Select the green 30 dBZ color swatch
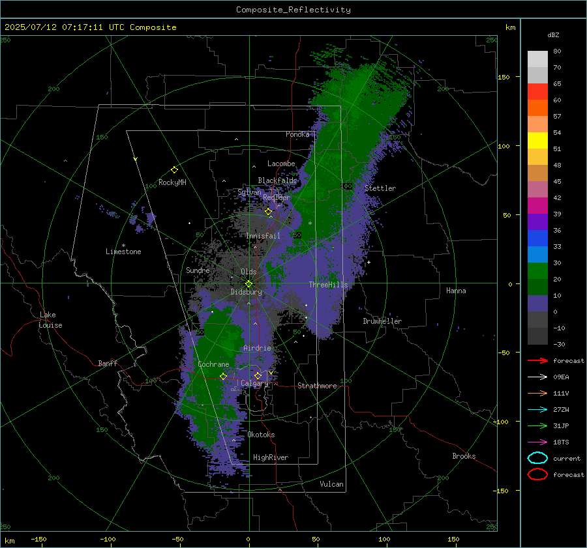The height and width of the screenshot is (548, 587). tap(537, 270)
